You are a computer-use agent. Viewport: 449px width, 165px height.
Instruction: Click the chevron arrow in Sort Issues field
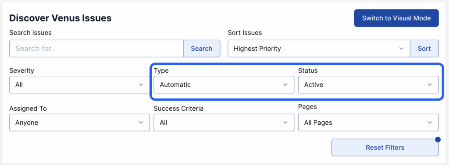click(x=401, y=49)
